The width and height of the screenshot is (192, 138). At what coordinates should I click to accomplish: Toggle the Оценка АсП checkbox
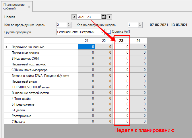[109, 32]
